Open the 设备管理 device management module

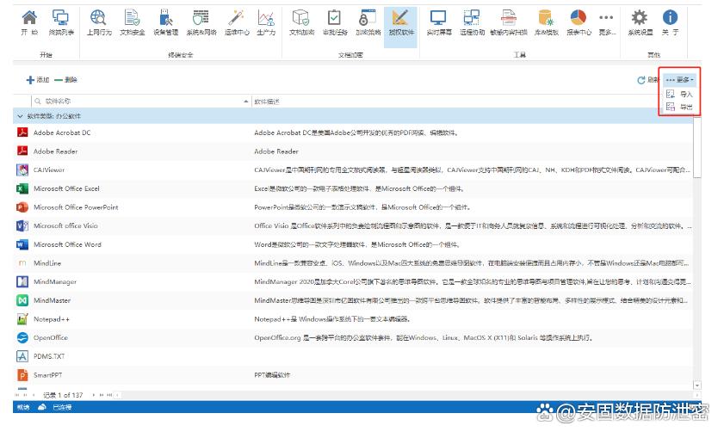[x=165, y=22]
